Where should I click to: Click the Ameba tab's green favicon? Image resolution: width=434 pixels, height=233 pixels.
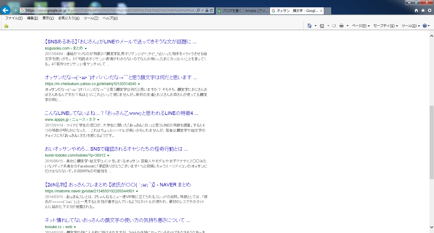(x=219, y=11)
